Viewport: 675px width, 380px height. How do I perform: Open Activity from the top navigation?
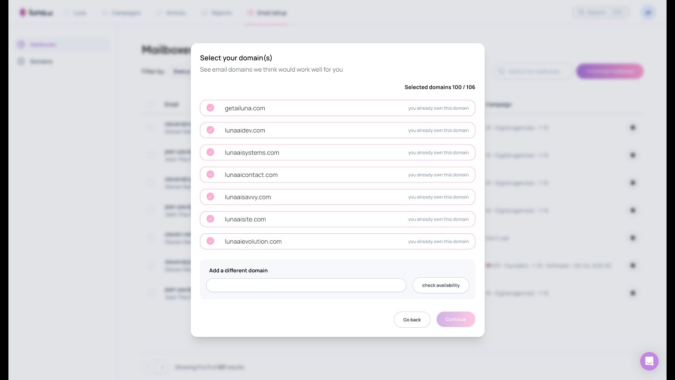click(175, 12)
